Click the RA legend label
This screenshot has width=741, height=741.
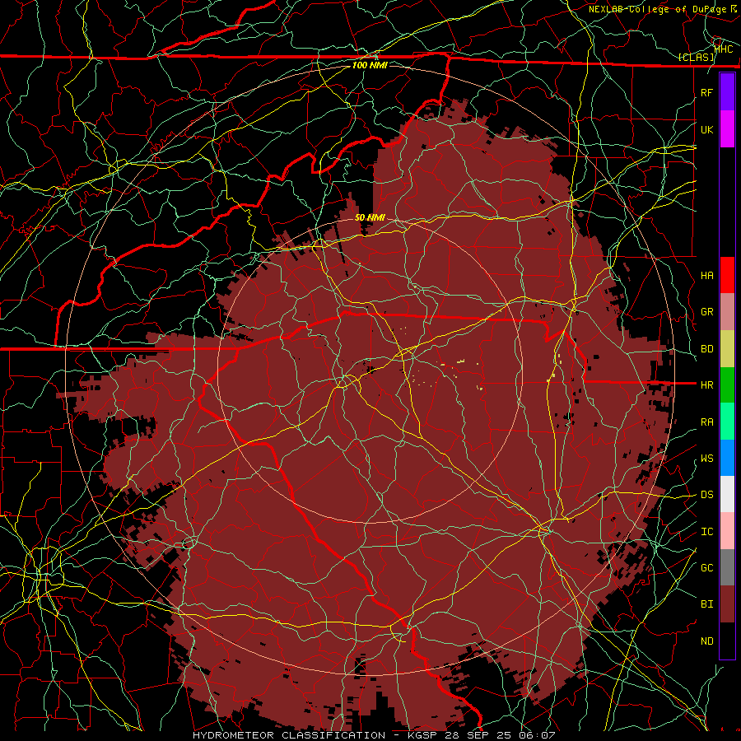point(706,422)
